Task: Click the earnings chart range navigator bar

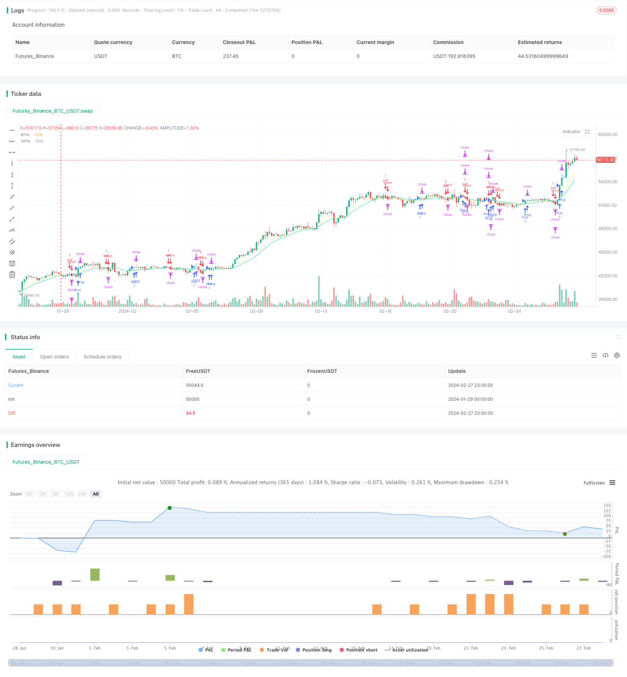Action: [311, 663]
